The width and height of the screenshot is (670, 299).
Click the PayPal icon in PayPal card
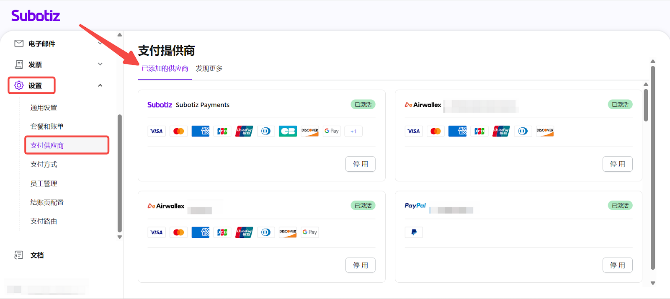(414, 232)
